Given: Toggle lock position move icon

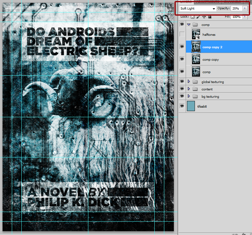Looking at the screenshot, I should tap(204, 17).
